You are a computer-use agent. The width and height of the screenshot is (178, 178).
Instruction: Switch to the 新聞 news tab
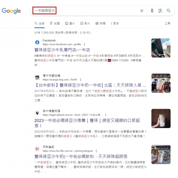click(x=100, y=23)
